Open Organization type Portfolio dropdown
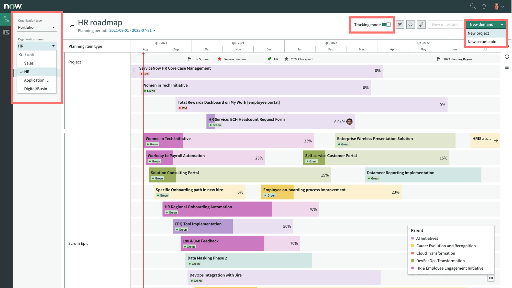 point(37,27)
